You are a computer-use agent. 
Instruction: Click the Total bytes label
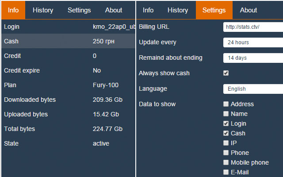pyautogui.click(x=19, y=129)
